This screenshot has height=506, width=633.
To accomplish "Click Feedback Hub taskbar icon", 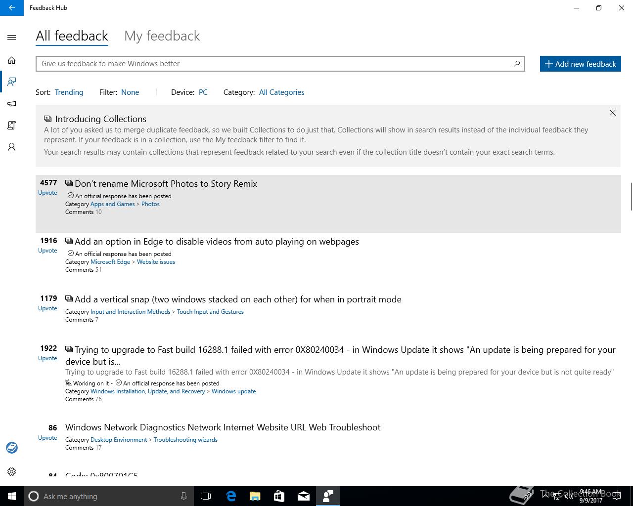I will point(327,496).
